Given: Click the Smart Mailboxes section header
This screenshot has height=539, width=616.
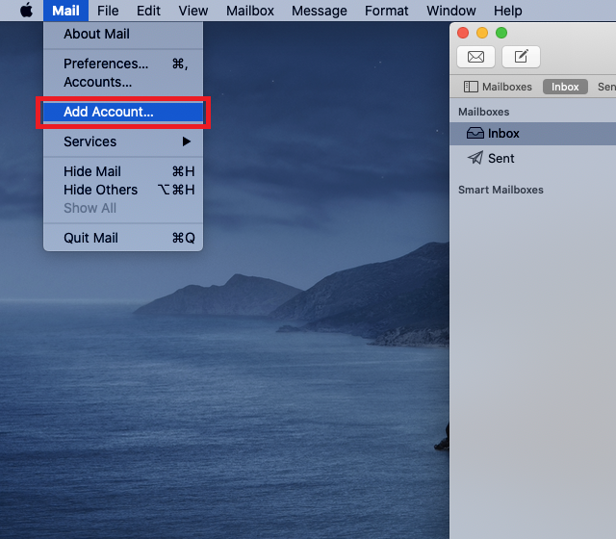Looking at the screenshot, I should 500,190.
